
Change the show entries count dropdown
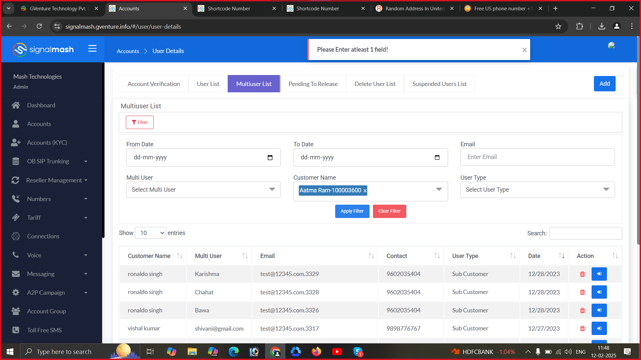151,233
